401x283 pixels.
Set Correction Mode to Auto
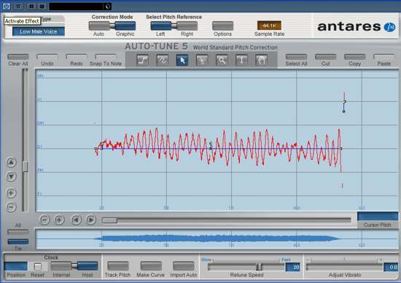99,26
